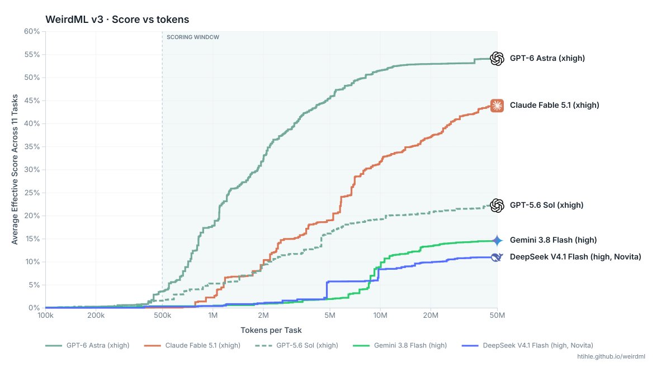Click the Claude Fable 5.1 (xhigh) end label
671x377 pixels.
point(555,105)
